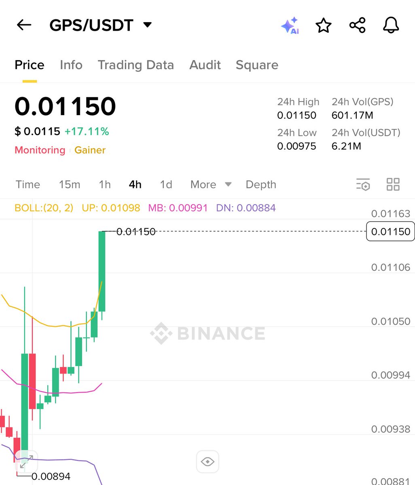The height and width of the screenshot is (485, 415).
Task: Open price alerts with bell icon
Action: [x=391, y=25]
